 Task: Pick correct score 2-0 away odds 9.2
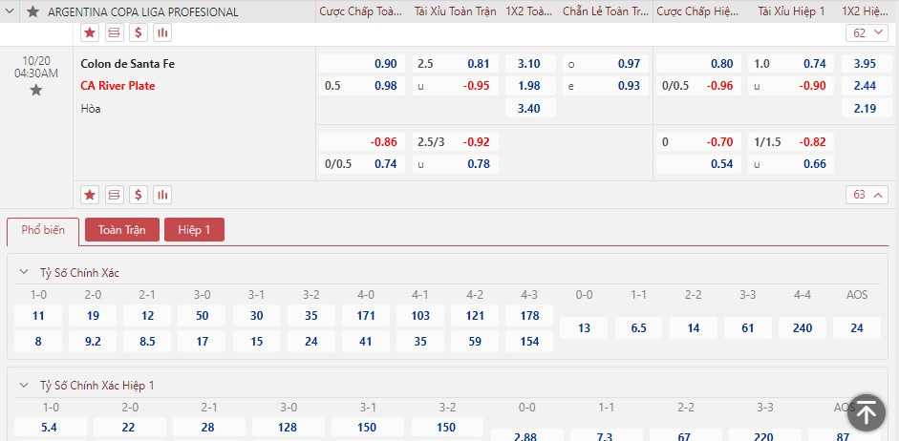(93, 342)
